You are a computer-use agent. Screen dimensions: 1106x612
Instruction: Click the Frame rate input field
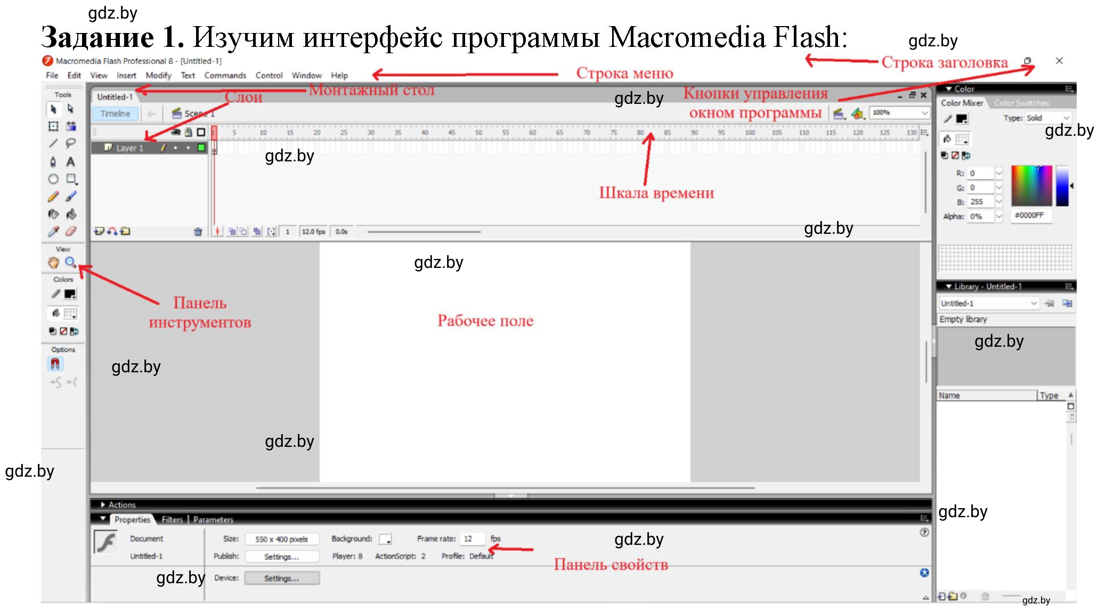pyautogui.click(x=473, y=539)
